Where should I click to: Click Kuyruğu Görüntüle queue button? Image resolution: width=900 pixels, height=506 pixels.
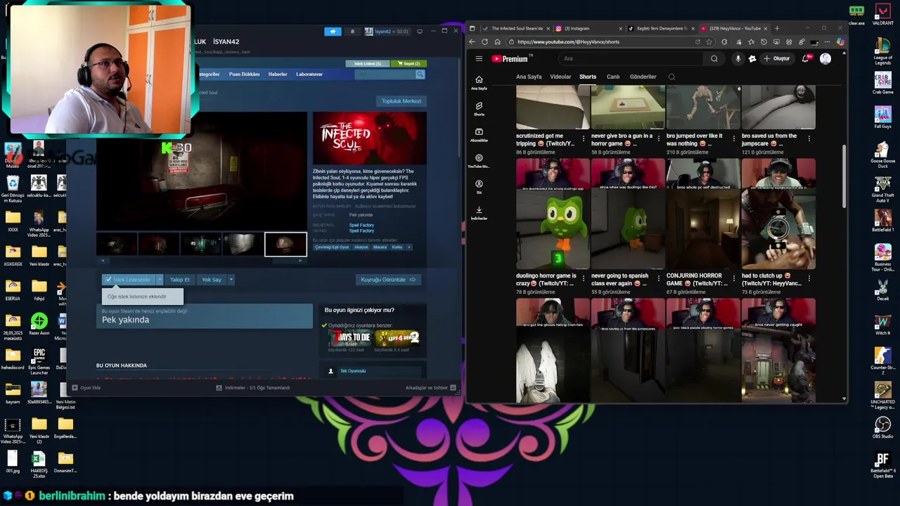388,280
